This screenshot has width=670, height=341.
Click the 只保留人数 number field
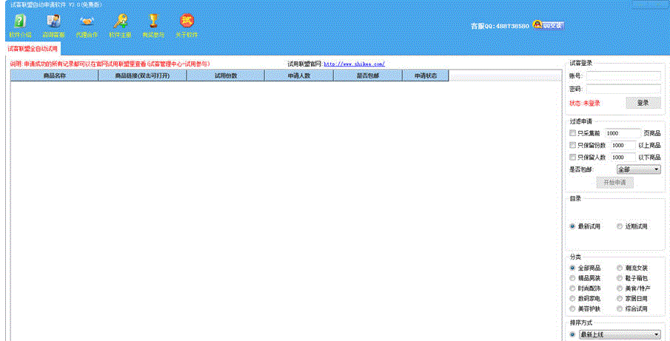(x=623, y=157)
